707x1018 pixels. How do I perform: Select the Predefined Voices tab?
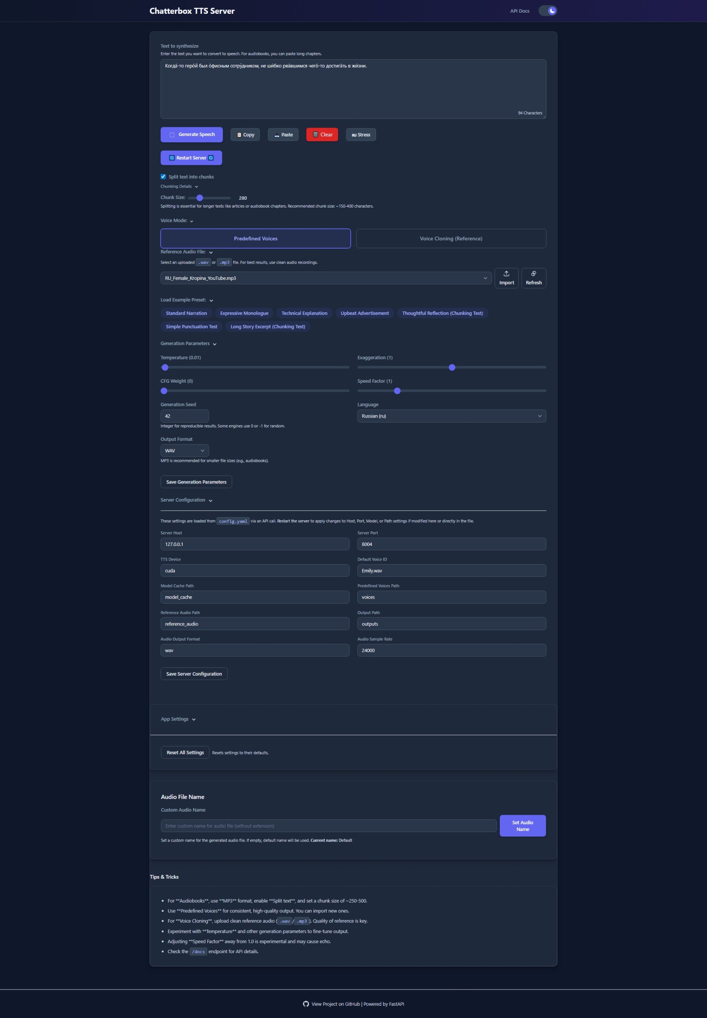[x=255, y=239]
